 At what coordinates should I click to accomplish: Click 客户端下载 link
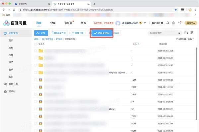click(158, 23)
